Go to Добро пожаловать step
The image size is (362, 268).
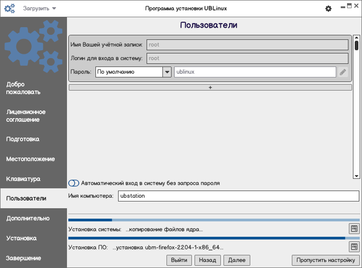coord(24,88)
